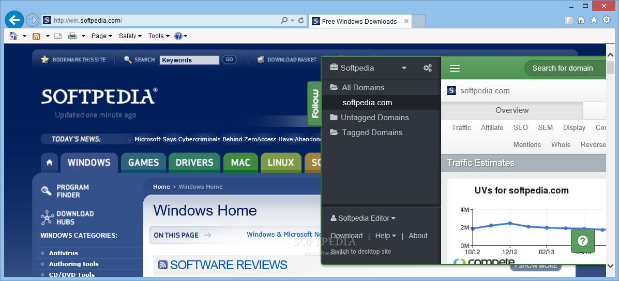The height and width of the screenshot is (281, 619).
Task: Click the green question mark help button
Action: point(583,241)
